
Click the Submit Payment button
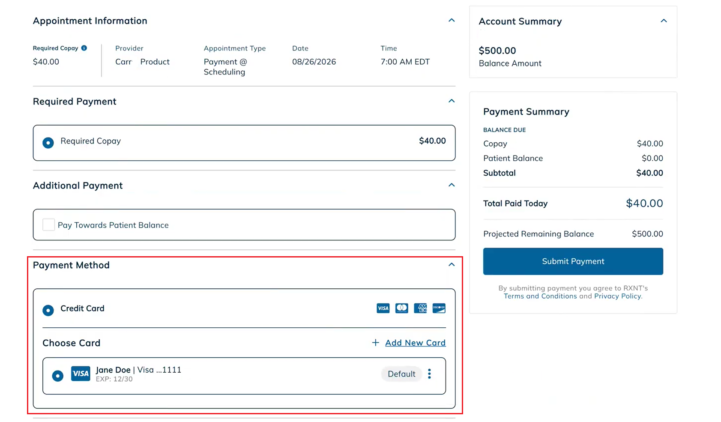[x=573, y=261]
